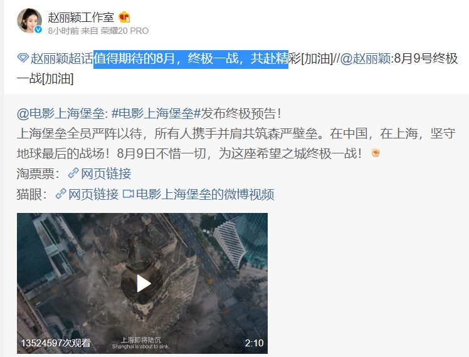Click the crown membership badge icon
Screen dimensions: 469x357
click(x=124, y=18)
